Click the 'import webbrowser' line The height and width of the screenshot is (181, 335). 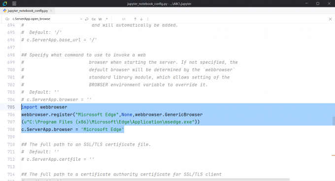[44, 107]
